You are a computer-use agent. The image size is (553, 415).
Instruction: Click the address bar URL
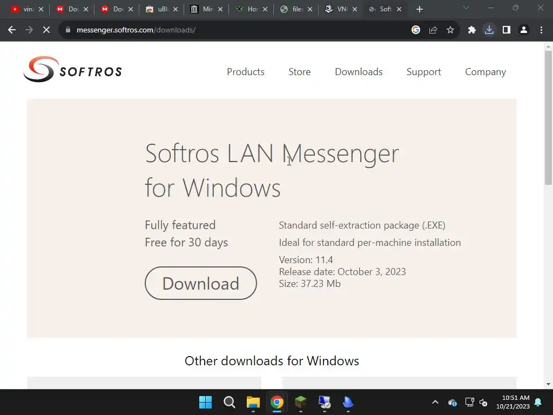[136, 30]
